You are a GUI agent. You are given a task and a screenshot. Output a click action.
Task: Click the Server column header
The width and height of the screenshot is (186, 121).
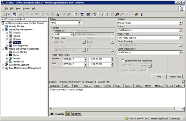(108, 86)
